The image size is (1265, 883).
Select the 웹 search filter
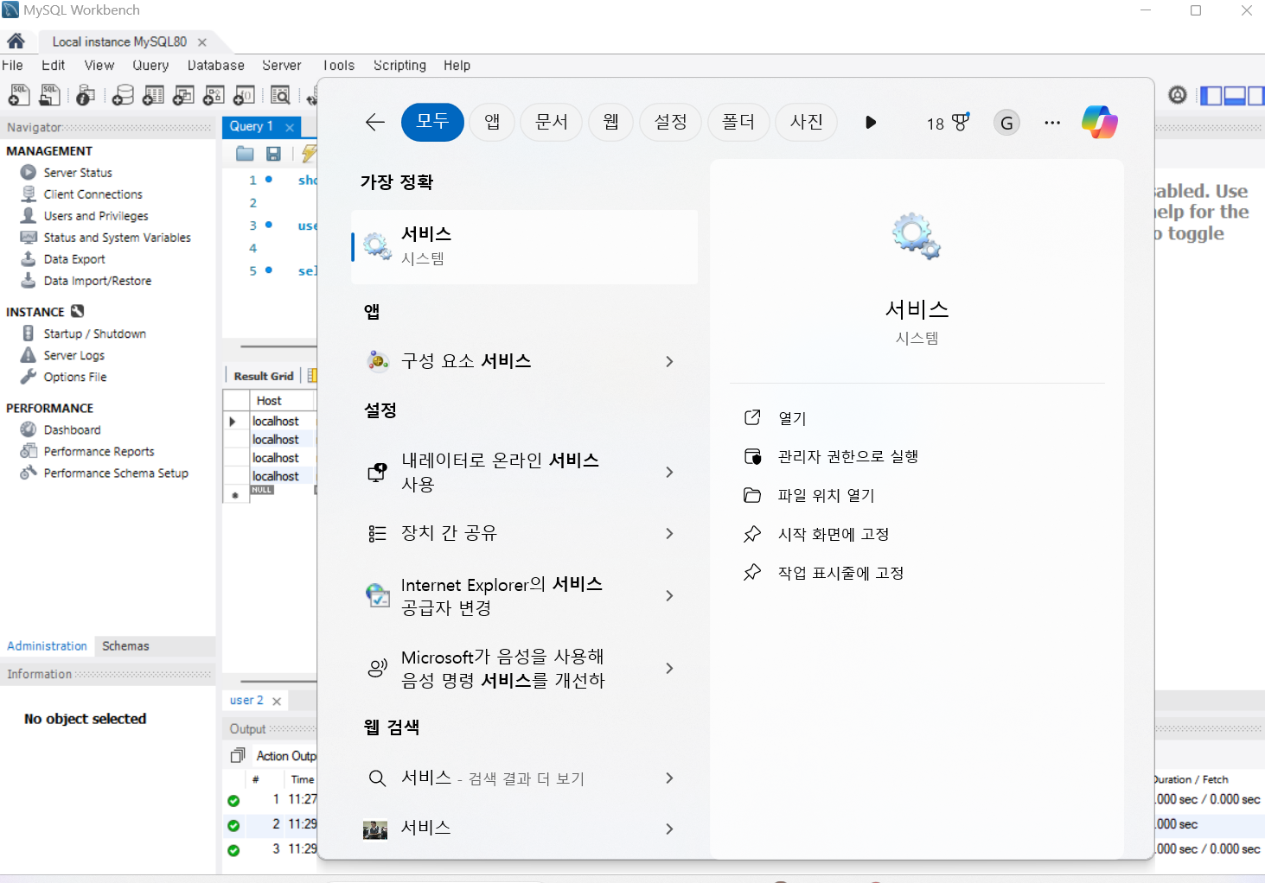click(x=611, y=122)
